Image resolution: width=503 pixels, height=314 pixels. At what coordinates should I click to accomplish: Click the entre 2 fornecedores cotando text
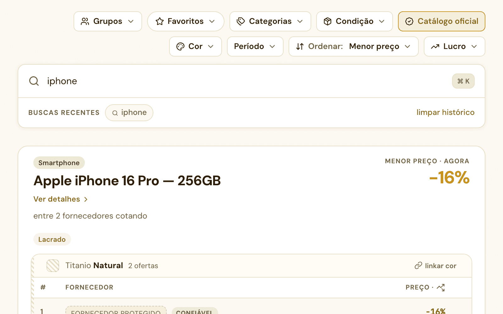tap(90, 216)
